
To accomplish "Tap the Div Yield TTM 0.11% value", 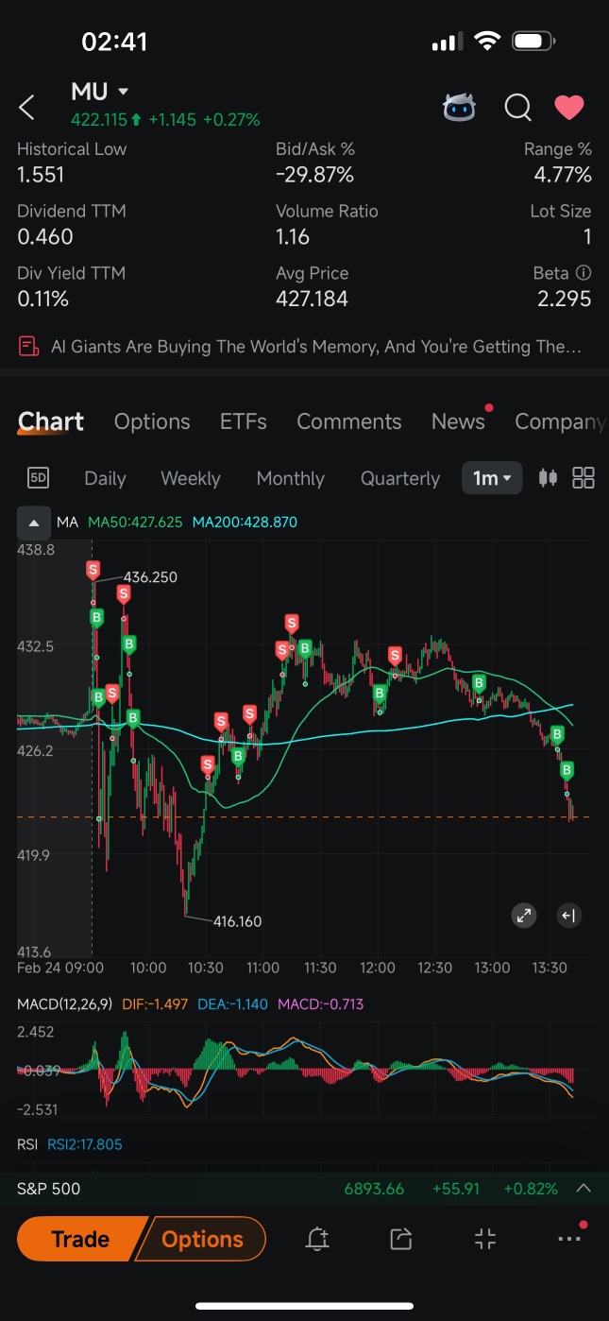I will click(x=42, y=300).
